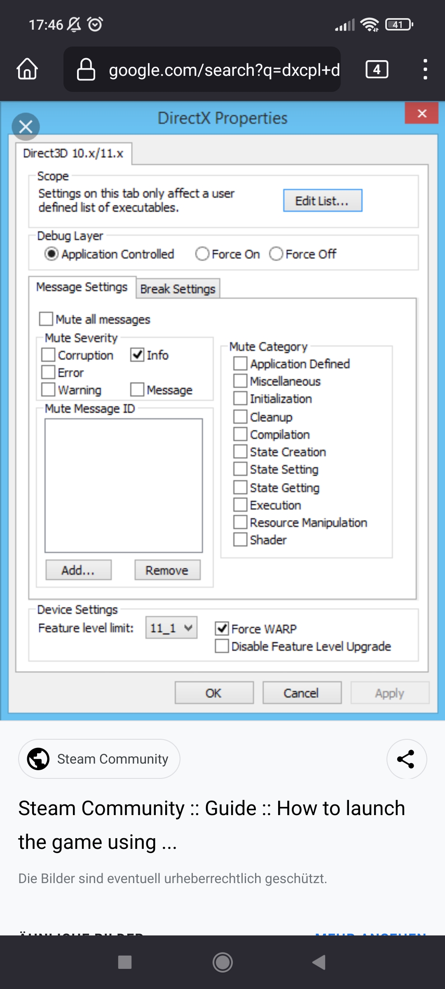Click the Cancel button
Viewport: 445px width, 989px height.
(302, 693)
